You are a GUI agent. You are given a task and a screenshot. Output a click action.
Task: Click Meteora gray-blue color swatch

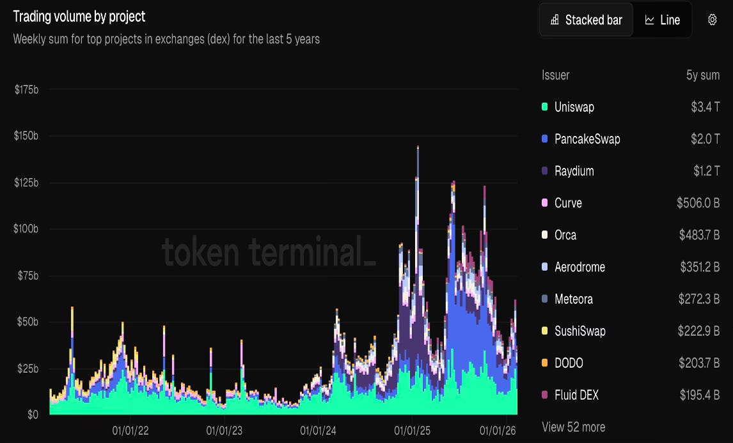point(544,299)
